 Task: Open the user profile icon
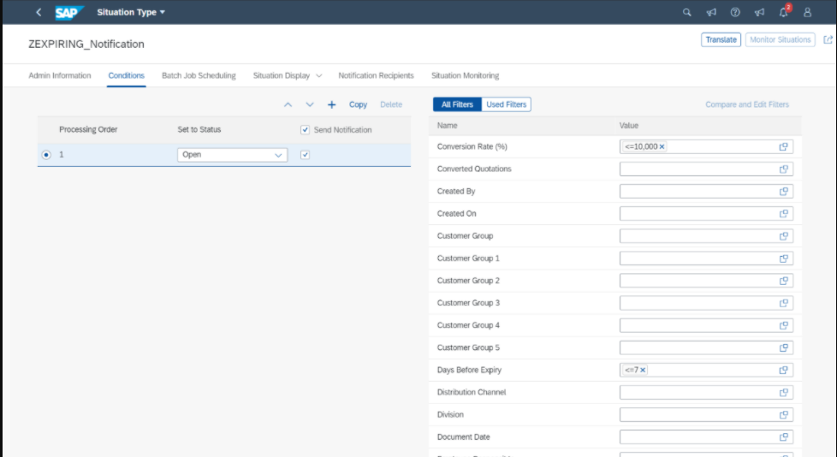[x=807, y=12]
